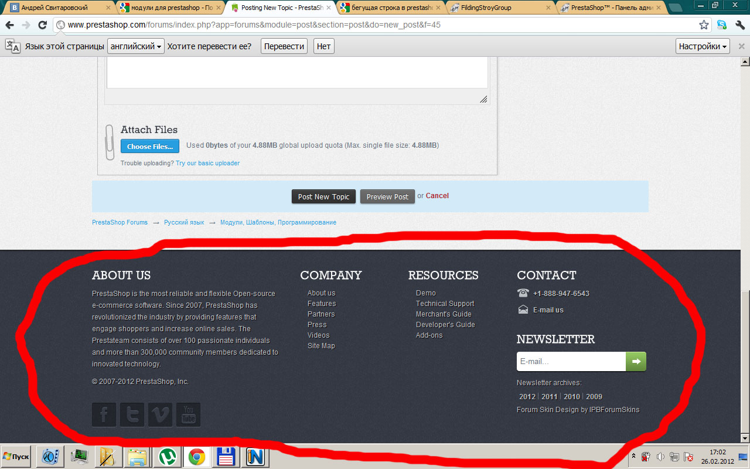
Task: Open the Technical Support footer link
Action: point(445,304)
